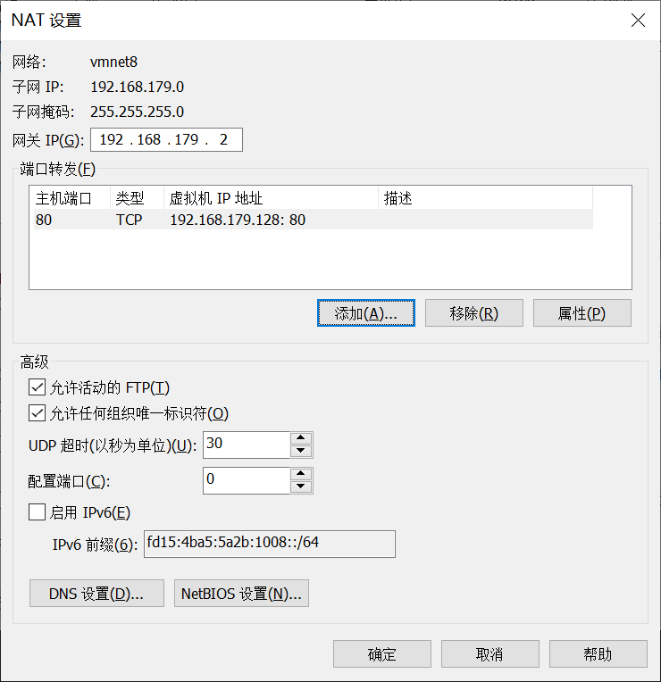
Task: Click the UDP 超时 value field
Action: pyautogui.click(x=247, y=445)
